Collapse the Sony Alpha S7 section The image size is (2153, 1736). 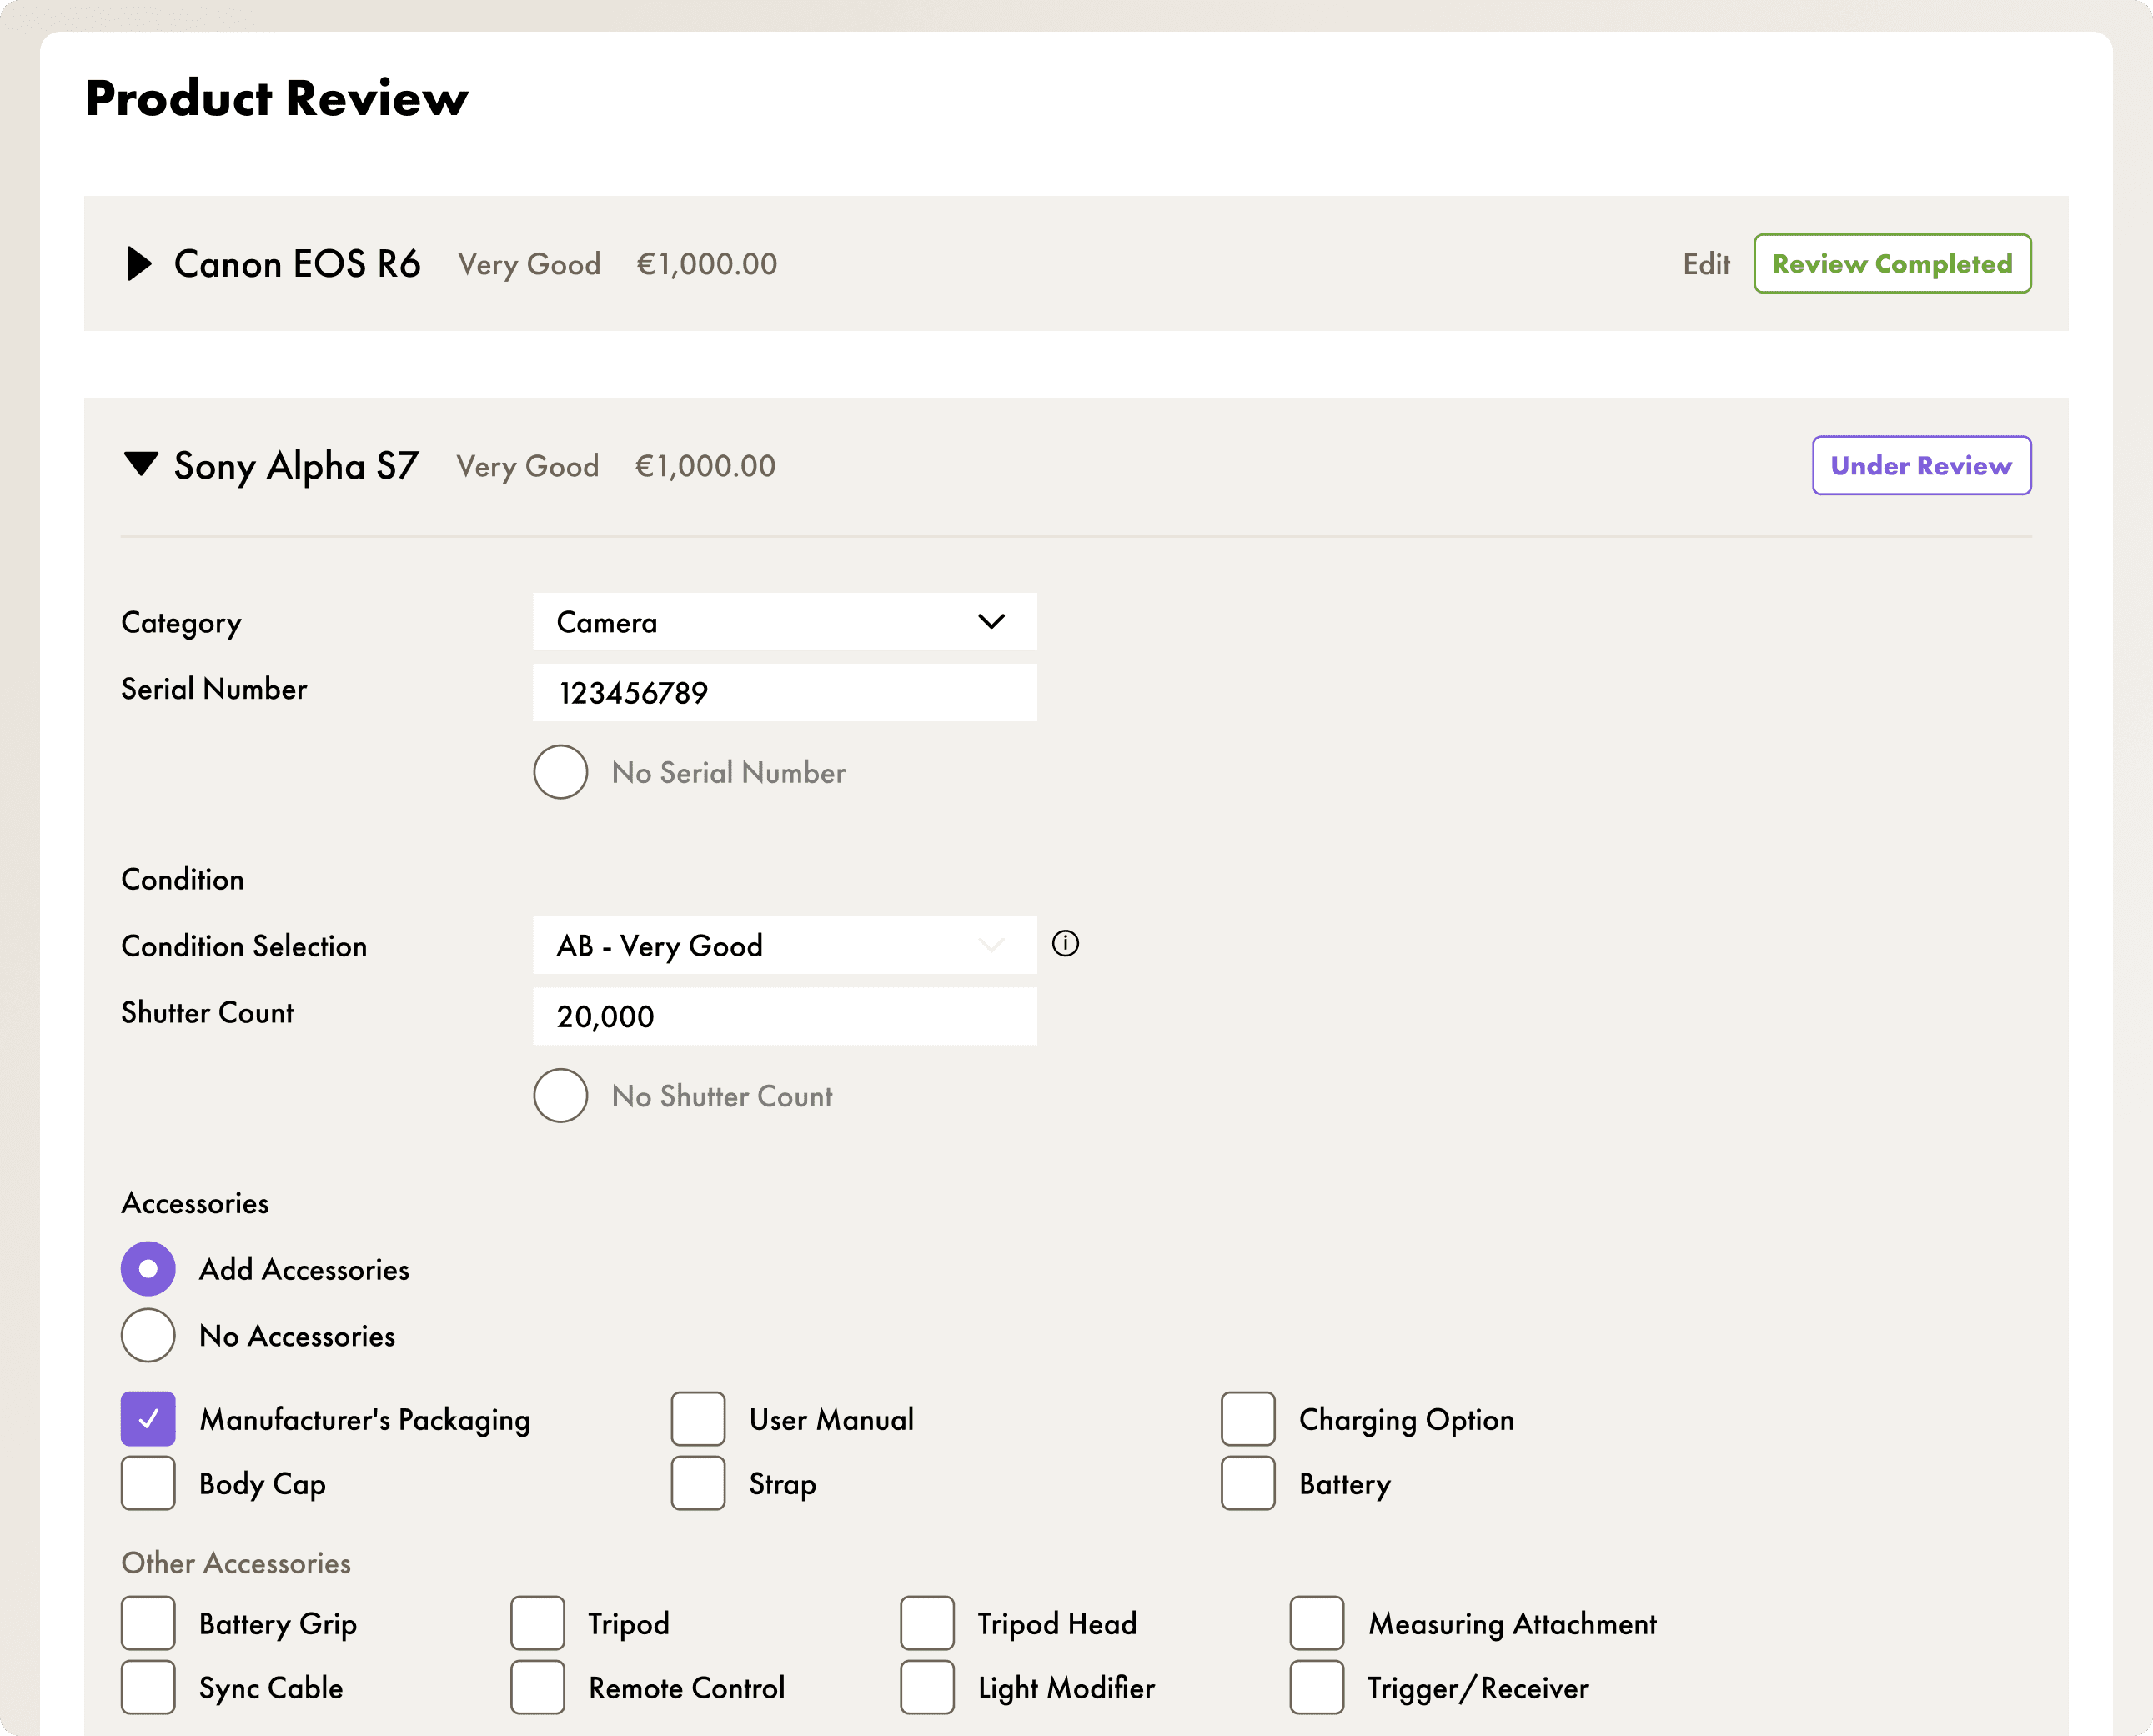[141, 464]
